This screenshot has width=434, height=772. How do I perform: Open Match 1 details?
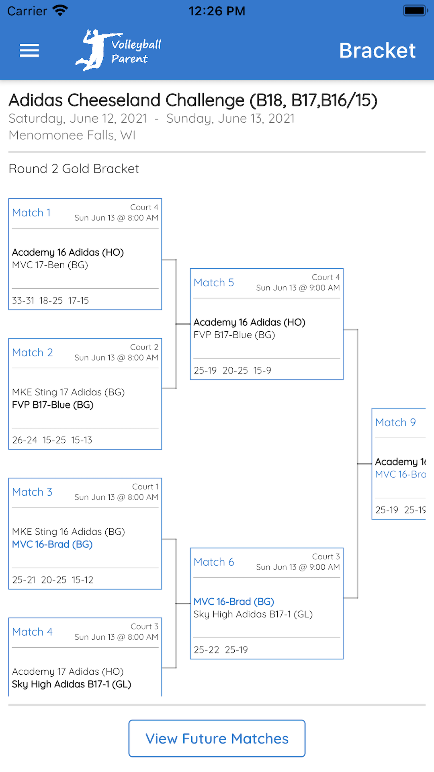(x=31, y=213)
